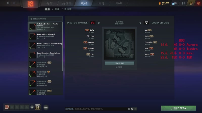Go back using the left arrow icon
Viewport: 202px width, 113px height.
pos(14,3)
